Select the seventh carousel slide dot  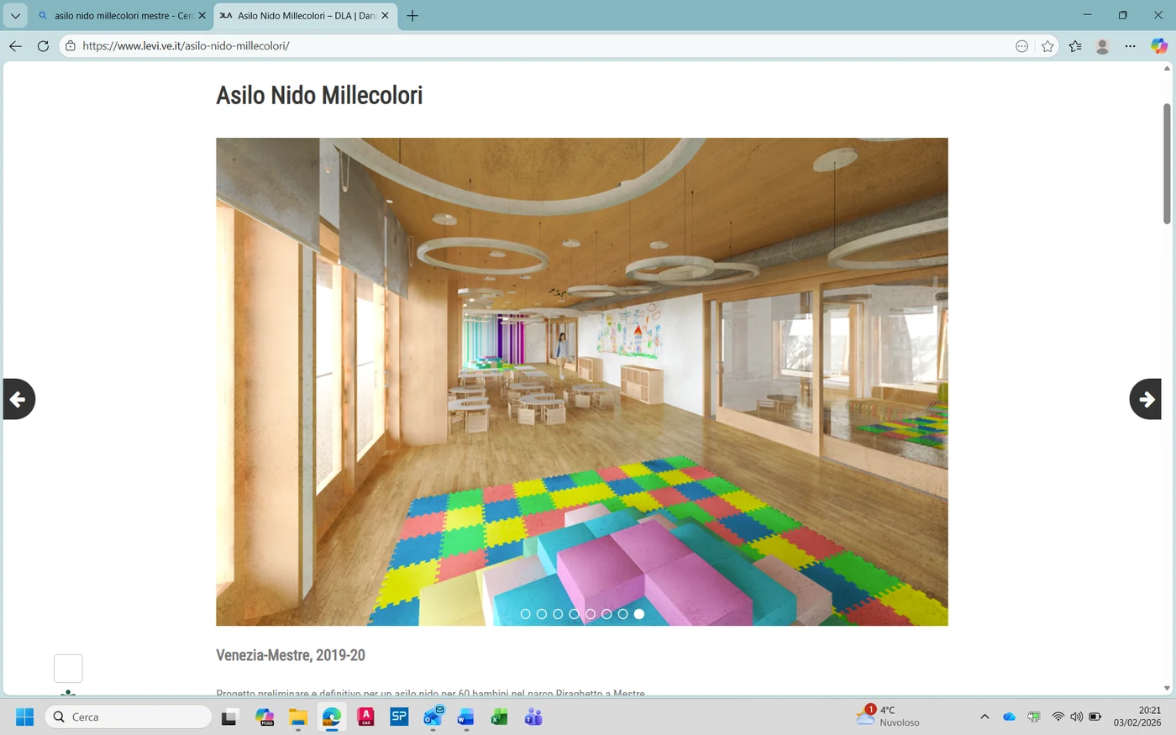(x=623, y=614)
